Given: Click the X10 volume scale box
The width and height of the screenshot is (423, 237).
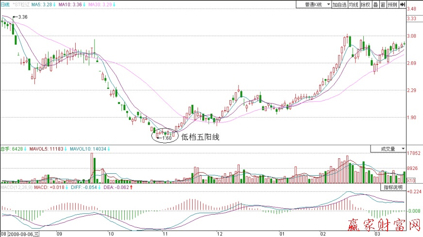Looking at the screenshot, I should [410, 181].
